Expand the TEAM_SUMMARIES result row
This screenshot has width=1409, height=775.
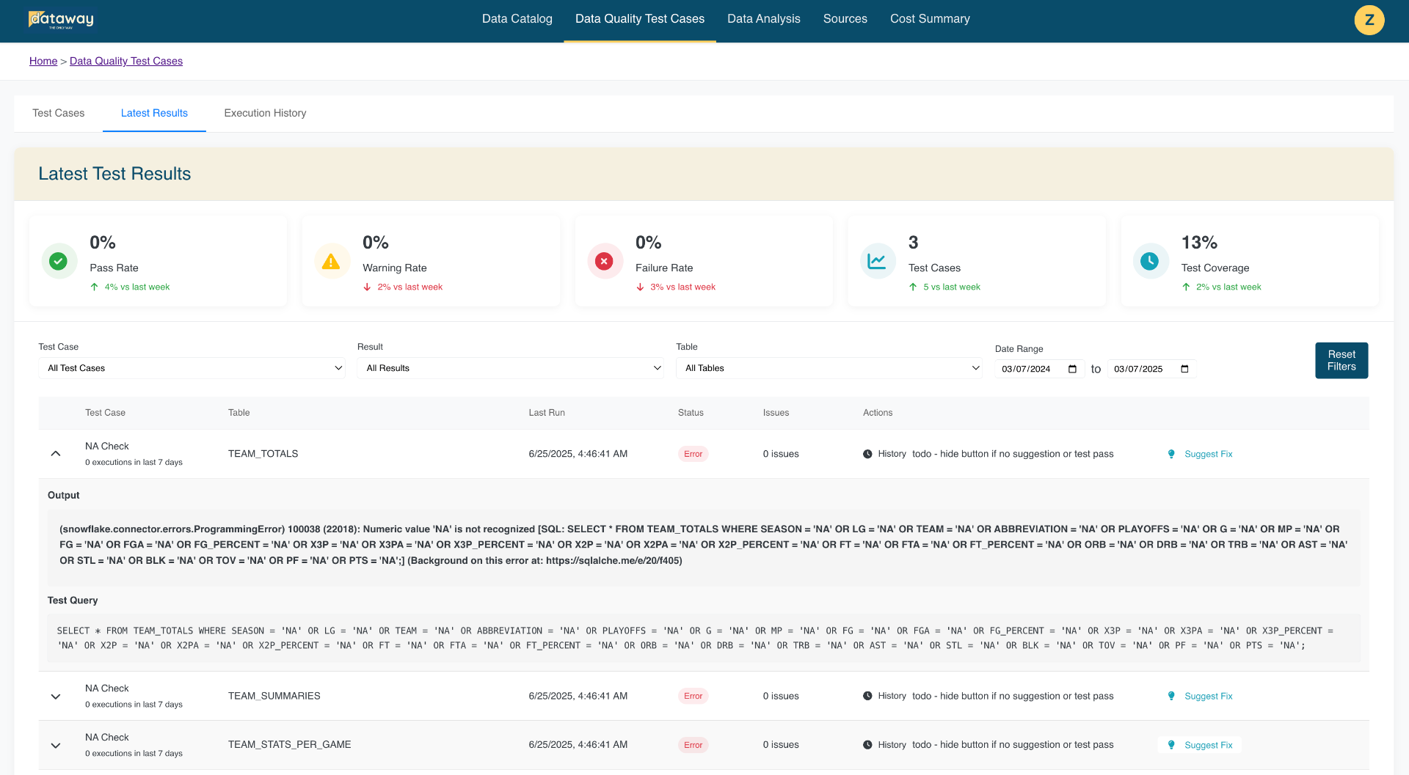click(56, 696)
